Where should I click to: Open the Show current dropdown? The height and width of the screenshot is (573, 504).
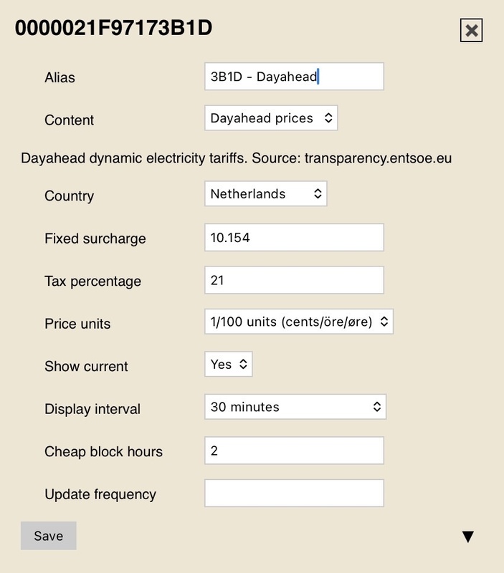pyautogui.click(x=227, y=364)
